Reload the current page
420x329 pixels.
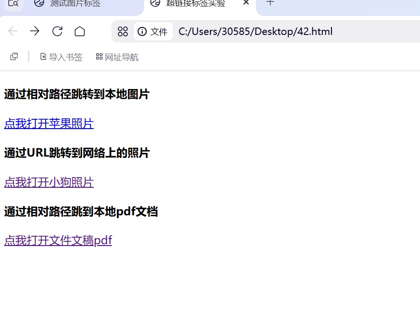point(57,31)
